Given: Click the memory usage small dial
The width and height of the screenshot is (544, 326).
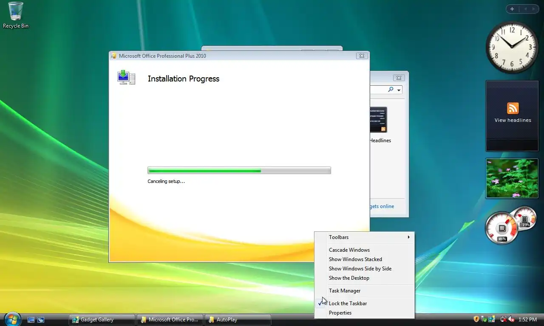Looking at the screenshot, I should click(525, 218).
